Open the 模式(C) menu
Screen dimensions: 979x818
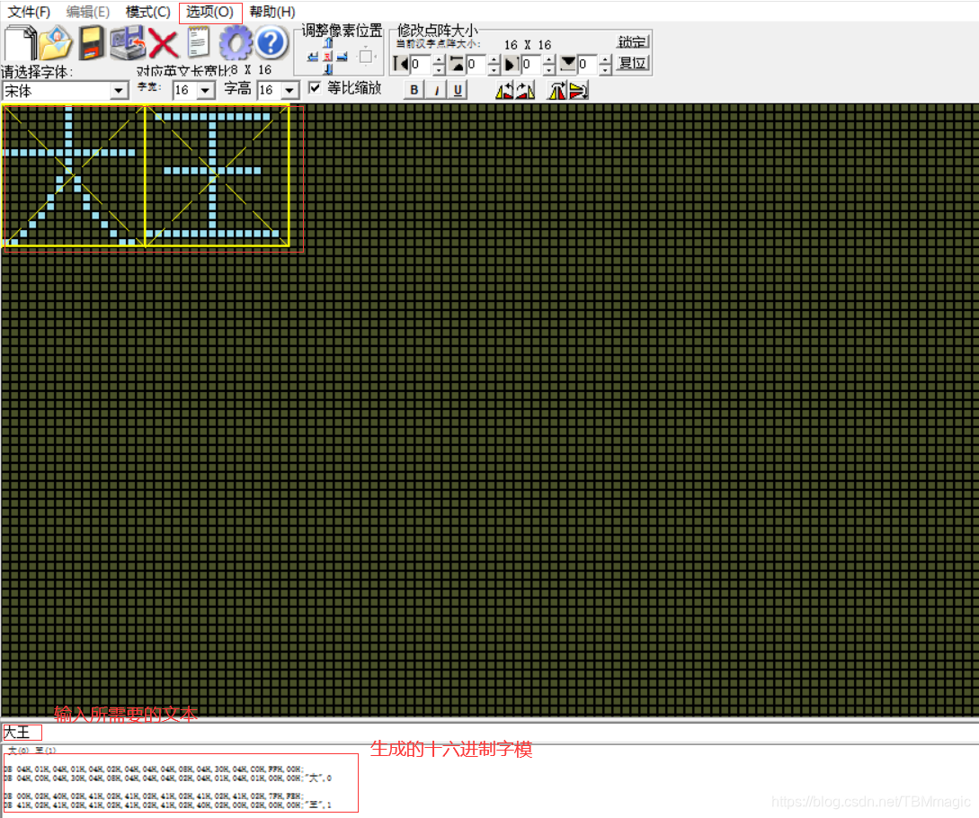(147, 12)
